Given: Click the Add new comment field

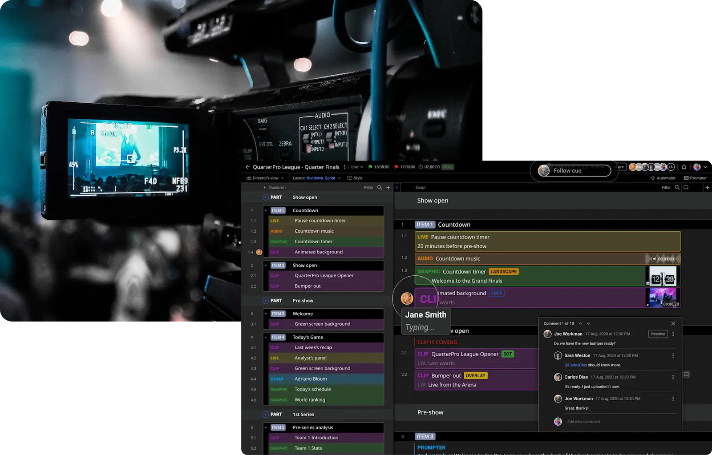Looking at the screenshot, I should [x=583, y=422].
